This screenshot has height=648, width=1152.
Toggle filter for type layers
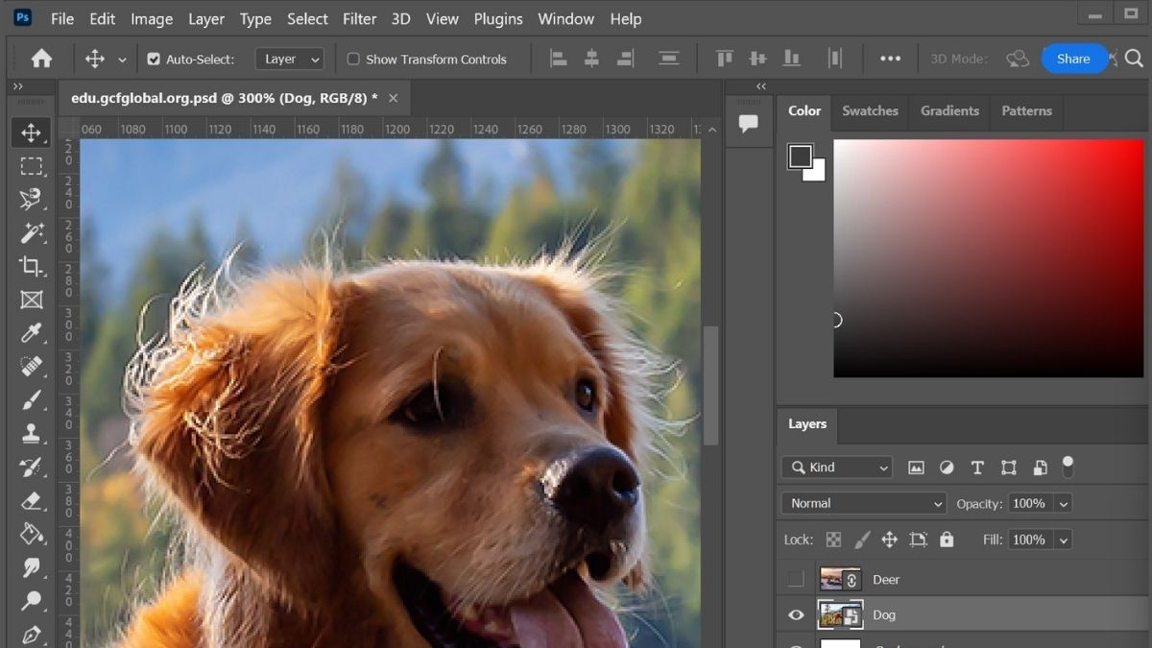977,468
